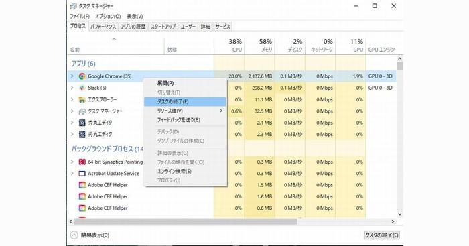This screenshot has width=469, height=246.
Task: Click the first Adobe CEF Helper icon
Action: coord(82,185)
